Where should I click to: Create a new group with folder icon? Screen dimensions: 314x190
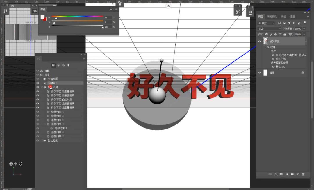click(292, 174)
